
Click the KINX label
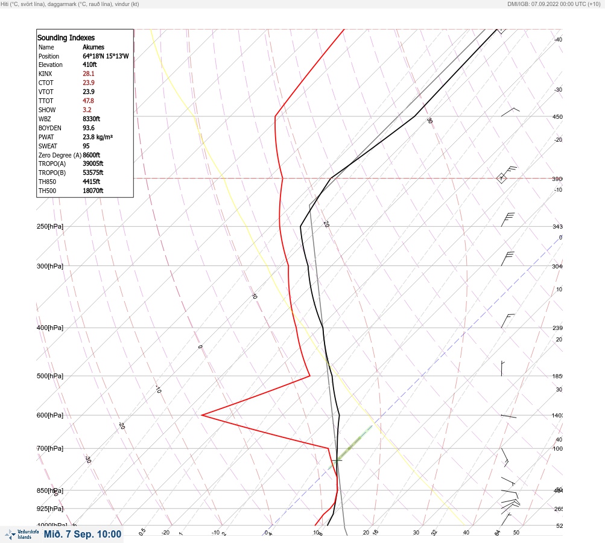(45, 74)
